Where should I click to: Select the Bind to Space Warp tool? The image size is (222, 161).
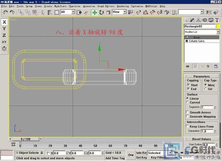click(35, 12)
